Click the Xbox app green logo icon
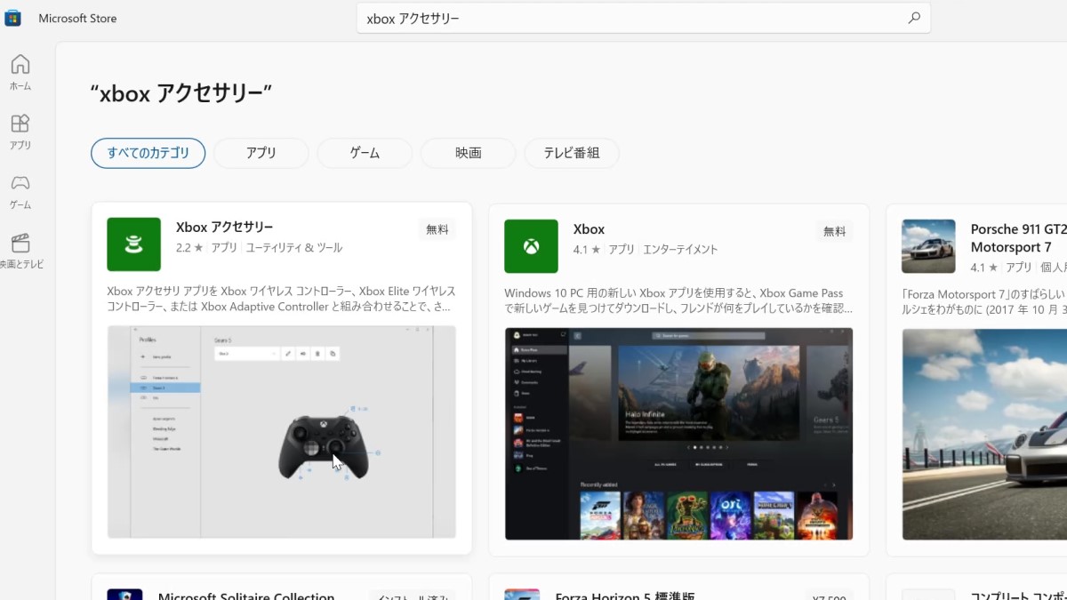1067x600 pixels. pyautogui.click(x=531, y=246)
